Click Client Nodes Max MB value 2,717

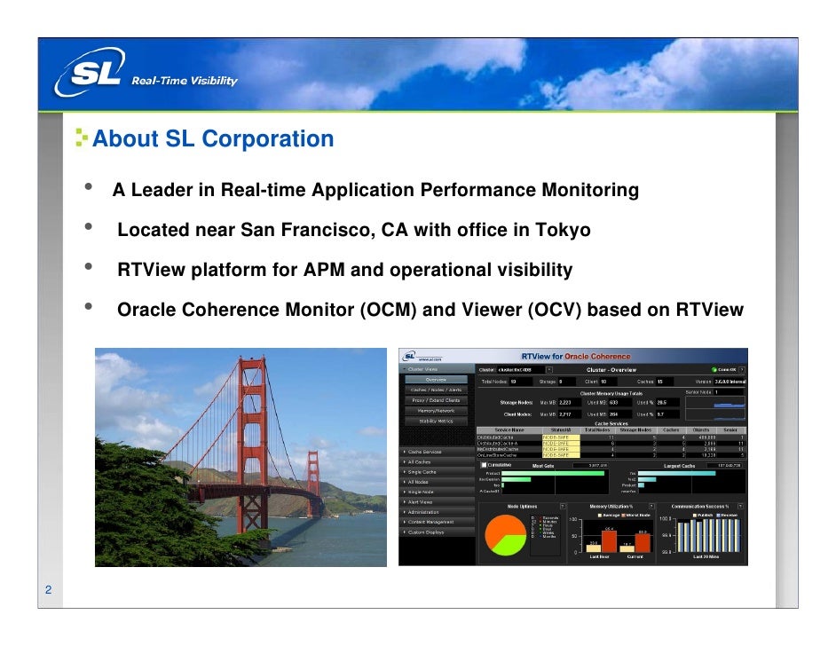570,414
